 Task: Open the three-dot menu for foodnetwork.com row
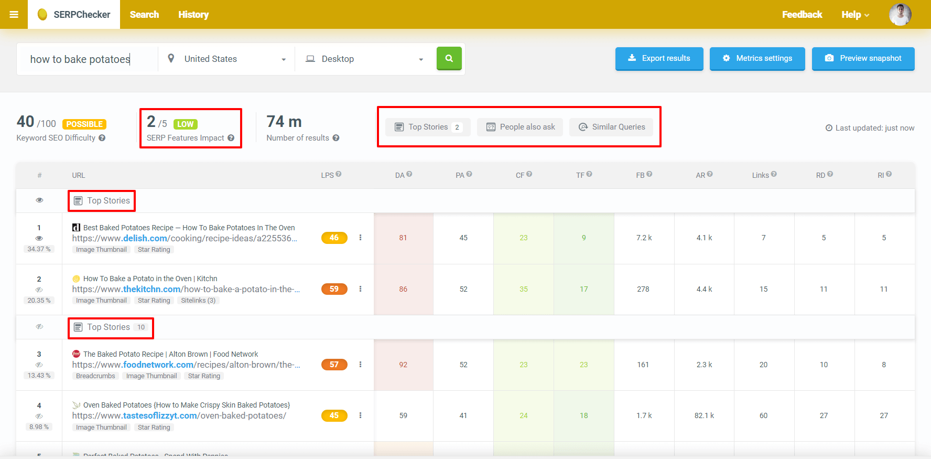pyautogui.click(x=360, y=365)
